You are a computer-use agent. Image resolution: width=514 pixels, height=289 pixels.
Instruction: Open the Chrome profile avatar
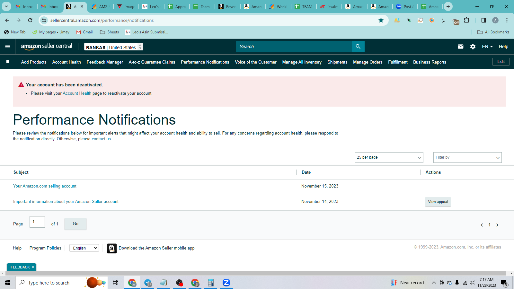tap(495, 20)
